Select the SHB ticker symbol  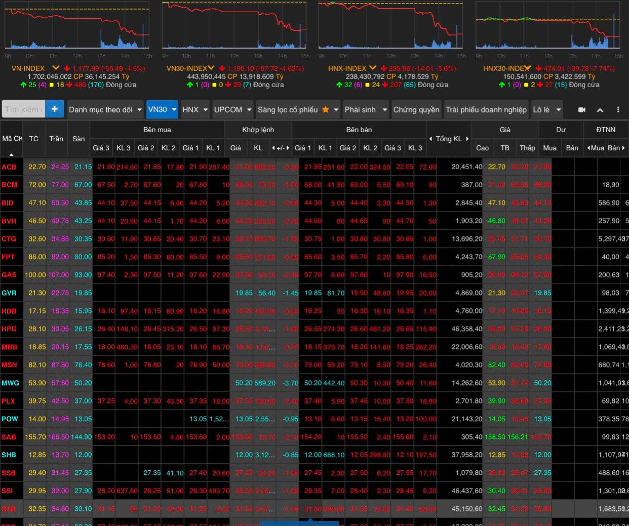point(9,455)
